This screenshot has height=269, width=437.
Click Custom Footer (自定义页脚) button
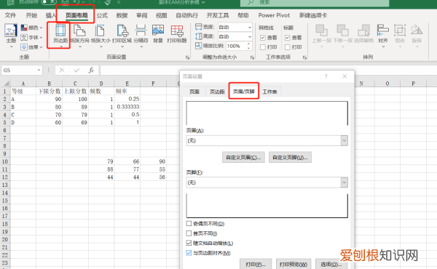[x=290, y=158]
